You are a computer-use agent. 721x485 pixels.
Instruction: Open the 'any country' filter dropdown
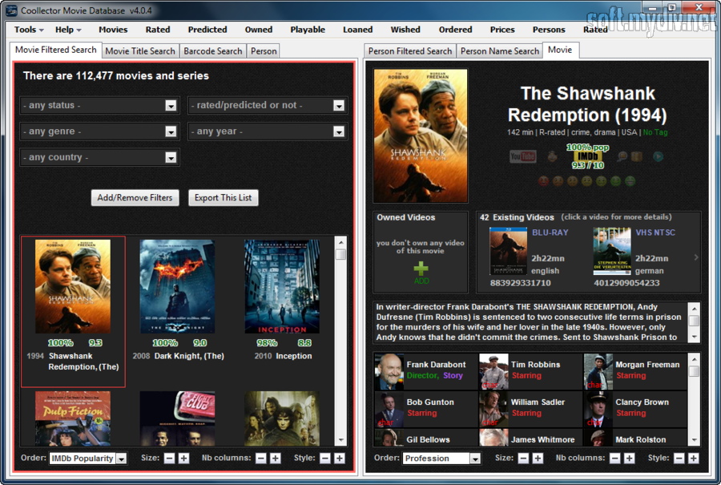tap(99, 157)
